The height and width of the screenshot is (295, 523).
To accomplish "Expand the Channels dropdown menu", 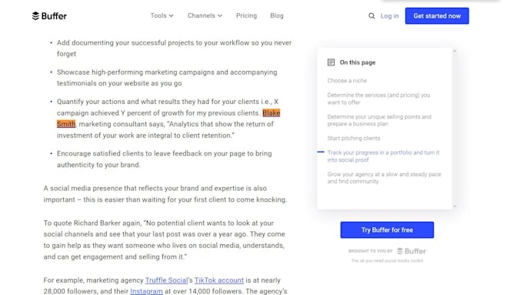I will coord(205,15).
